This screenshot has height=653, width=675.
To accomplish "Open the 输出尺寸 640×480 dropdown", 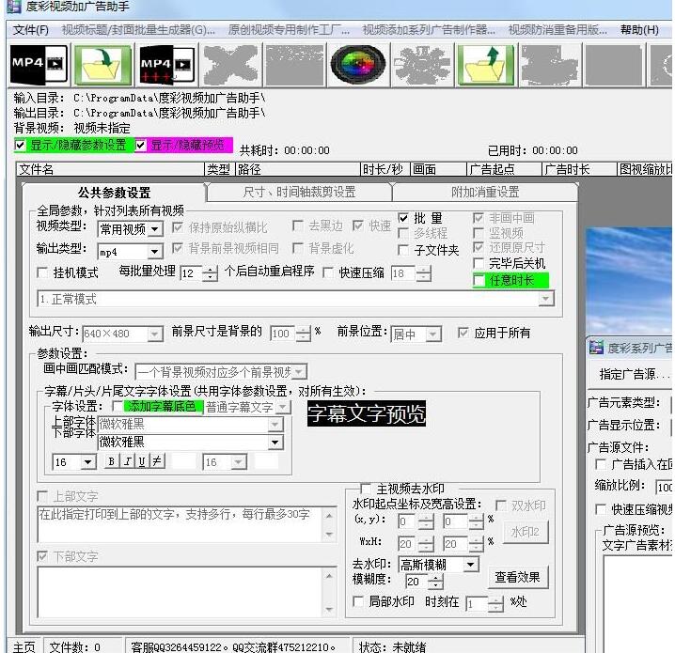I will (154, 334).
